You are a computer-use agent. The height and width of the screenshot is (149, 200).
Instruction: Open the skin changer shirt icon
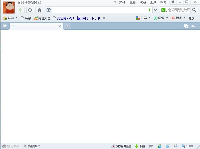click(x=173, y=2)
